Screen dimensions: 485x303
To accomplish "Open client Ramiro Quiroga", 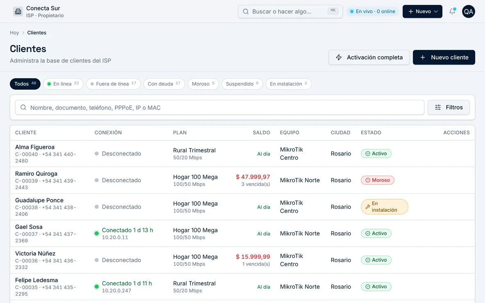I will [x=36, y=174].
